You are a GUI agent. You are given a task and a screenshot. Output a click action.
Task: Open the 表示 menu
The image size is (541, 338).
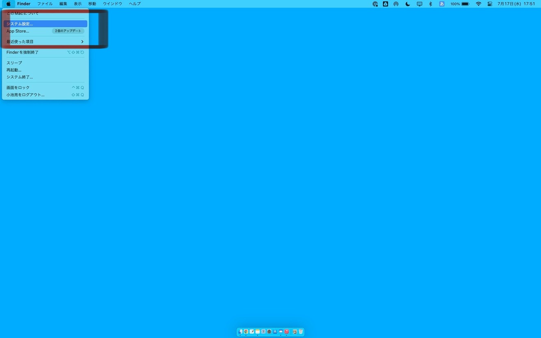click(x=77, y=4)
